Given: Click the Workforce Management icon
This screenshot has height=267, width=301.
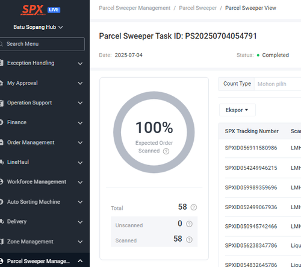Looking at the screenshot, I should (x=1, y=181).
